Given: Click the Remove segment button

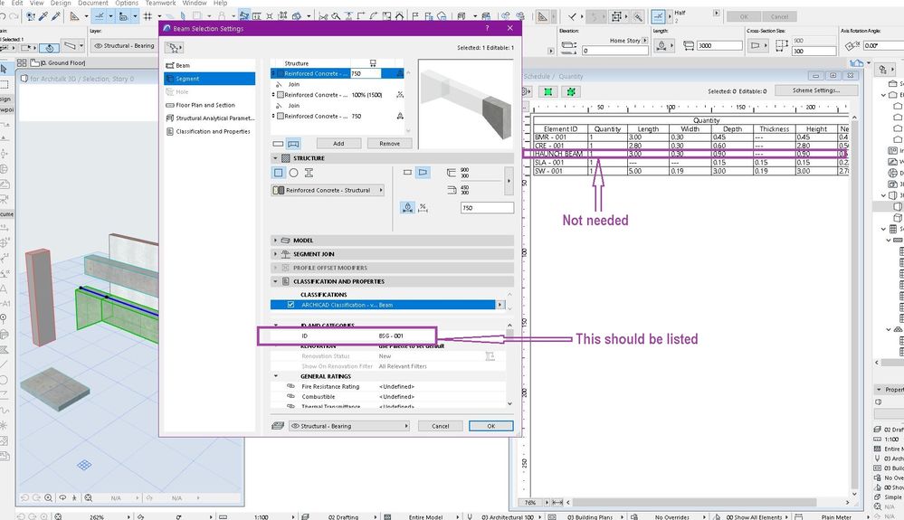Looking at the screenshot, I should point(390,144).
